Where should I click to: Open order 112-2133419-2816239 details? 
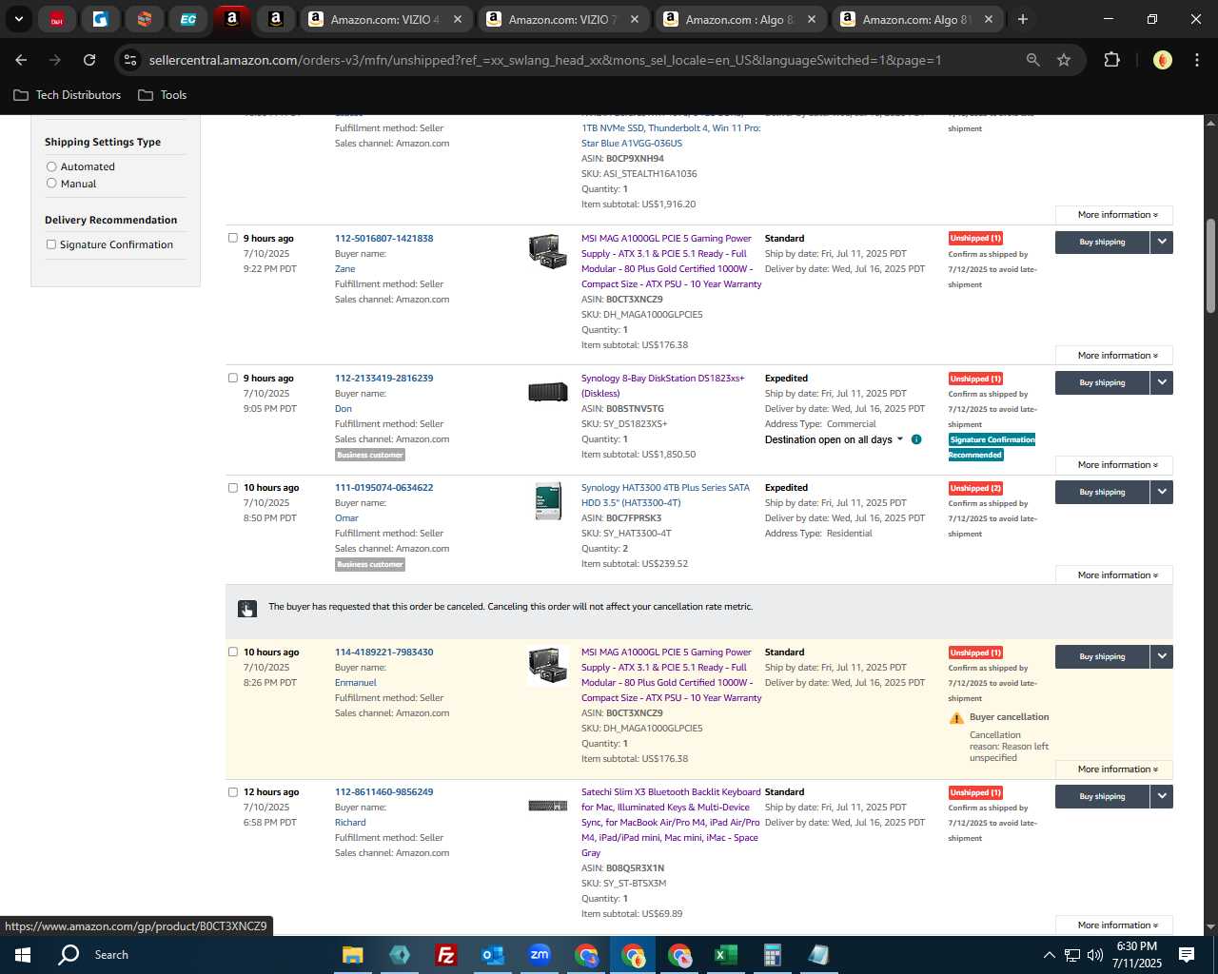pos(383,378)
